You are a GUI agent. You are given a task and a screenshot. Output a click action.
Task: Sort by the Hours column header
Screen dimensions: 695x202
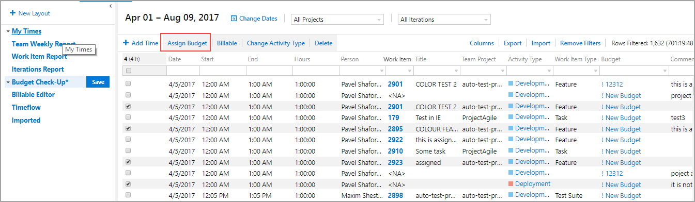(302, 59)
